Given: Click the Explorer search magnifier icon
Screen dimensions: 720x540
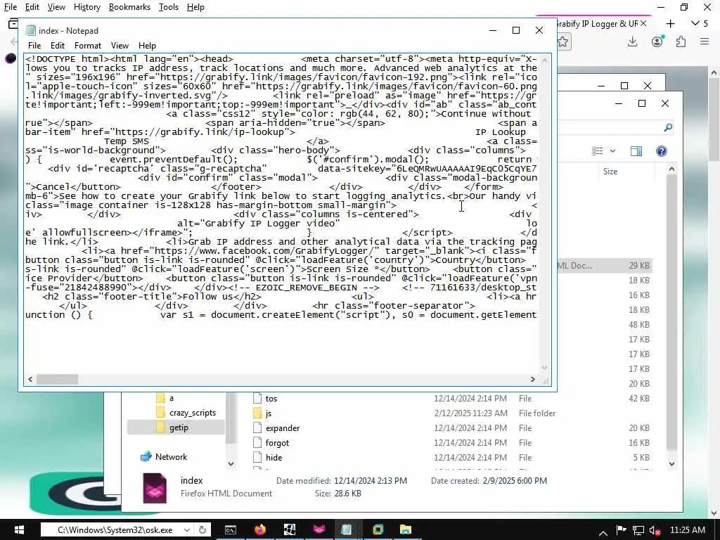Looking at the screenshot, I should tap(668, 128).
